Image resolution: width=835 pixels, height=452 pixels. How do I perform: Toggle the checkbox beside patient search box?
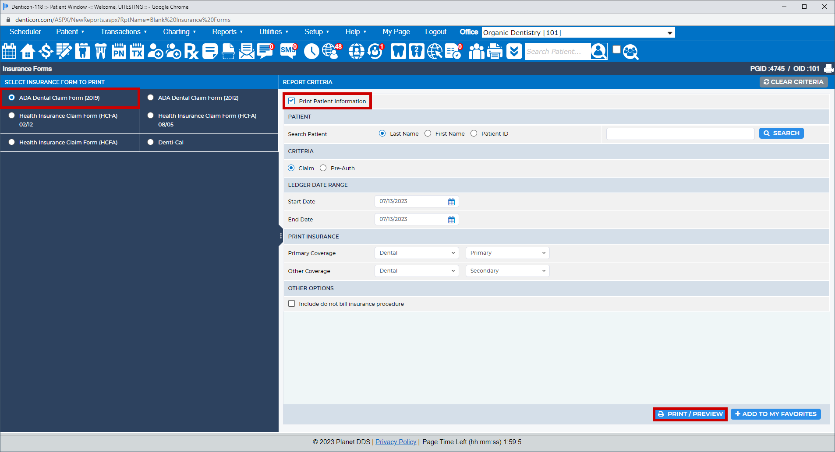pyautogui.click(x=616, y=49)
